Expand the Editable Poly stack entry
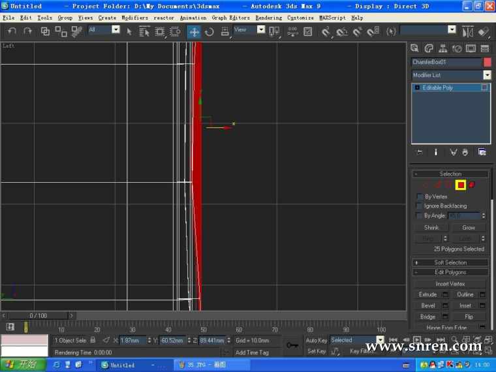Viewport: 496px width, 372px height. (x=417, y=87)
